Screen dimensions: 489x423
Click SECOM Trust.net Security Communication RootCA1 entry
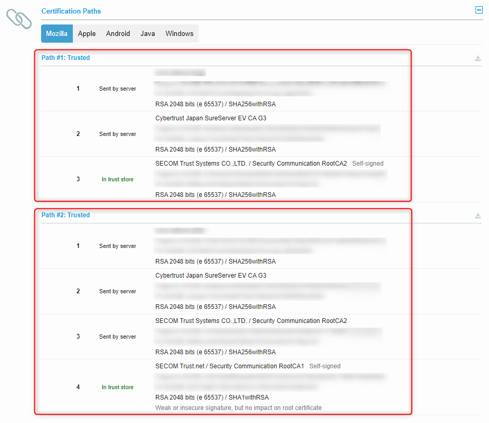229,366
